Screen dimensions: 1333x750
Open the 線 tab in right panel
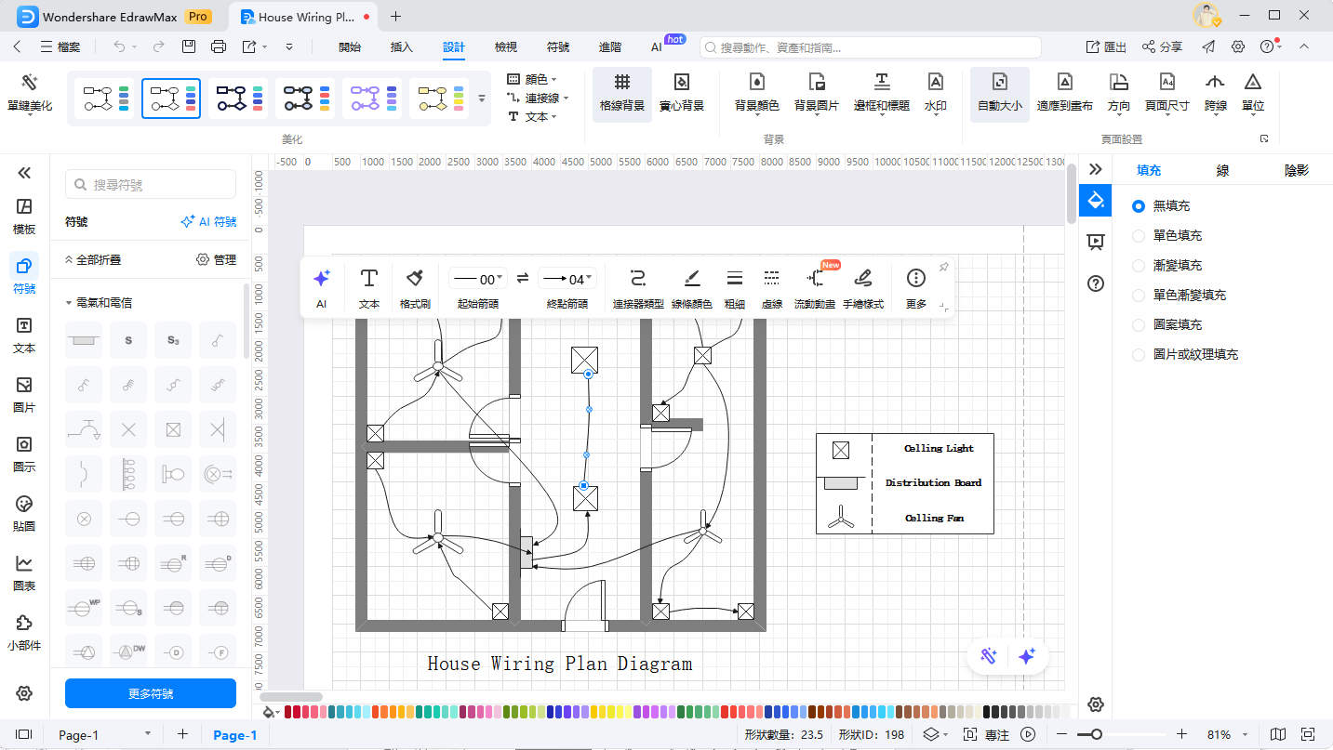(1222, 170)
